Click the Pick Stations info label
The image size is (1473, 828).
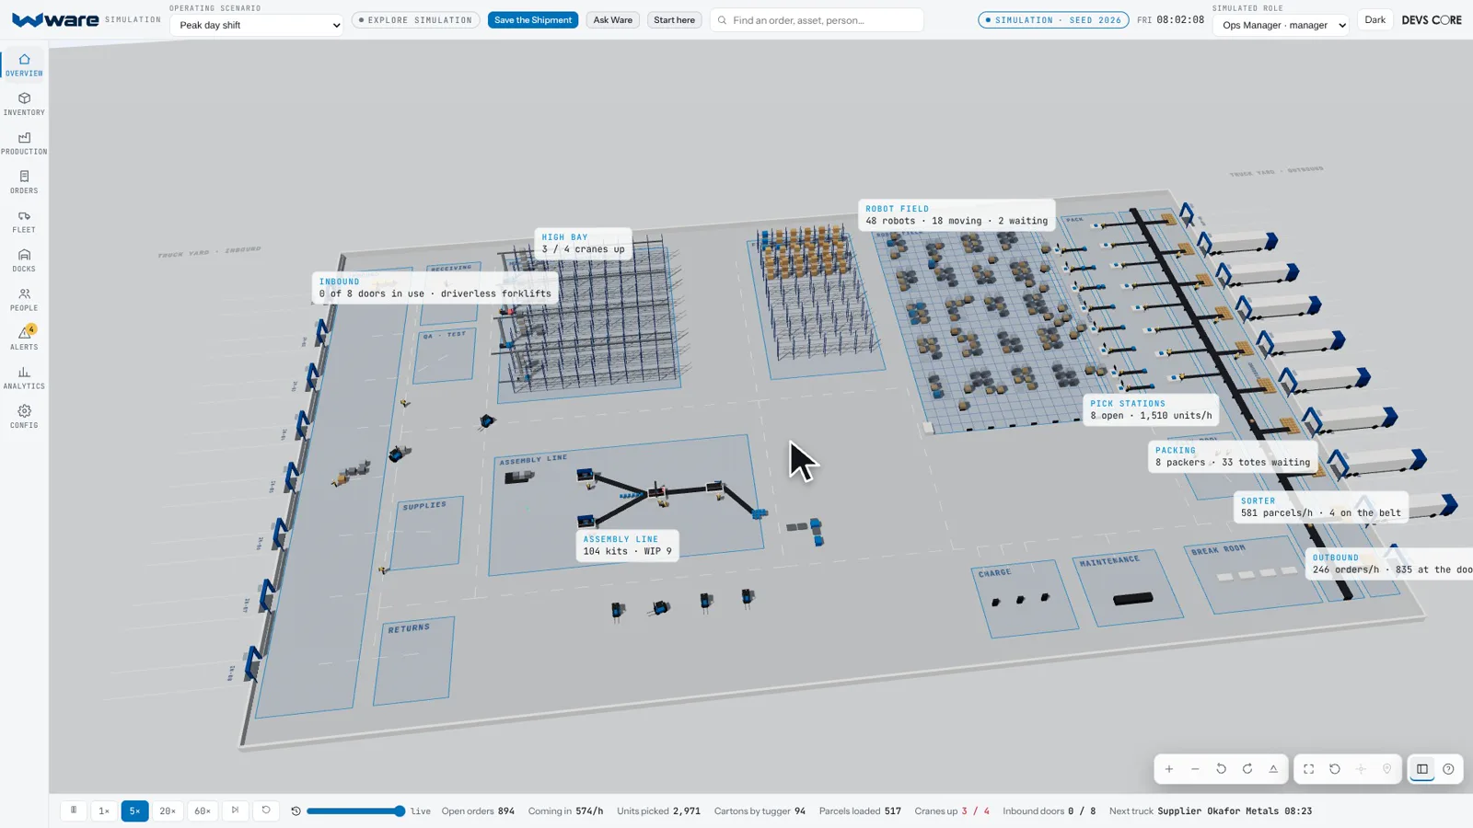pos(1151,409)
